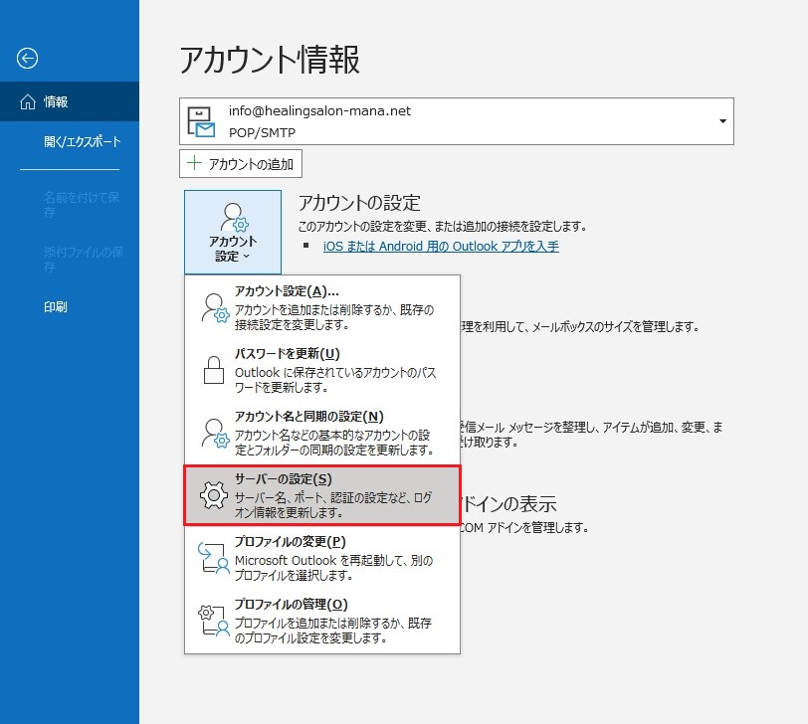
Task: Click the プロファイルの管理 icon
Action: [x=213, y=620]
